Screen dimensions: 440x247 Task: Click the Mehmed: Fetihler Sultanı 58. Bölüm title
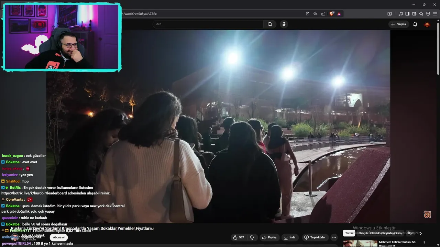click(x=397, y=244)
